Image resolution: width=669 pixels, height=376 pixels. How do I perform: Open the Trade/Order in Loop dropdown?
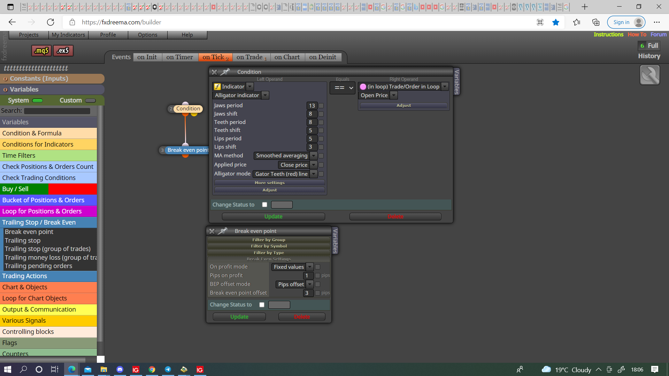(x=445, y=87)
